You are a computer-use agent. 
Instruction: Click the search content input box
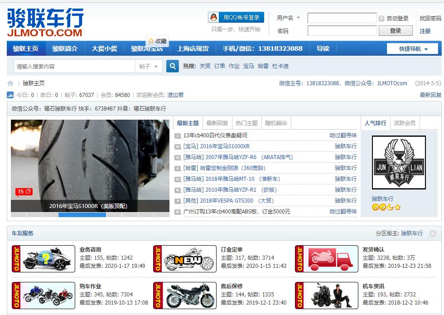pyautogui.click(x=74, y=66)
